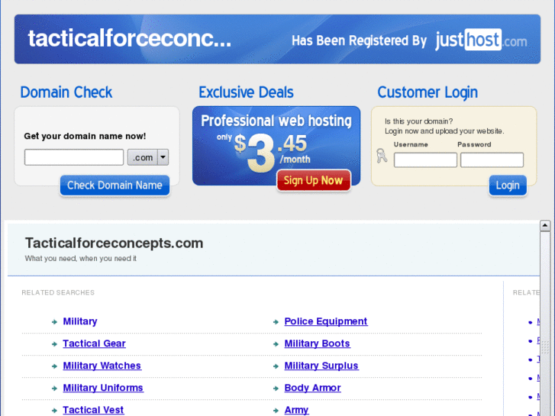The height and width of the screenshot is (416, 555).
Task: Open the Military Surplus link
Action: [321, 366]
